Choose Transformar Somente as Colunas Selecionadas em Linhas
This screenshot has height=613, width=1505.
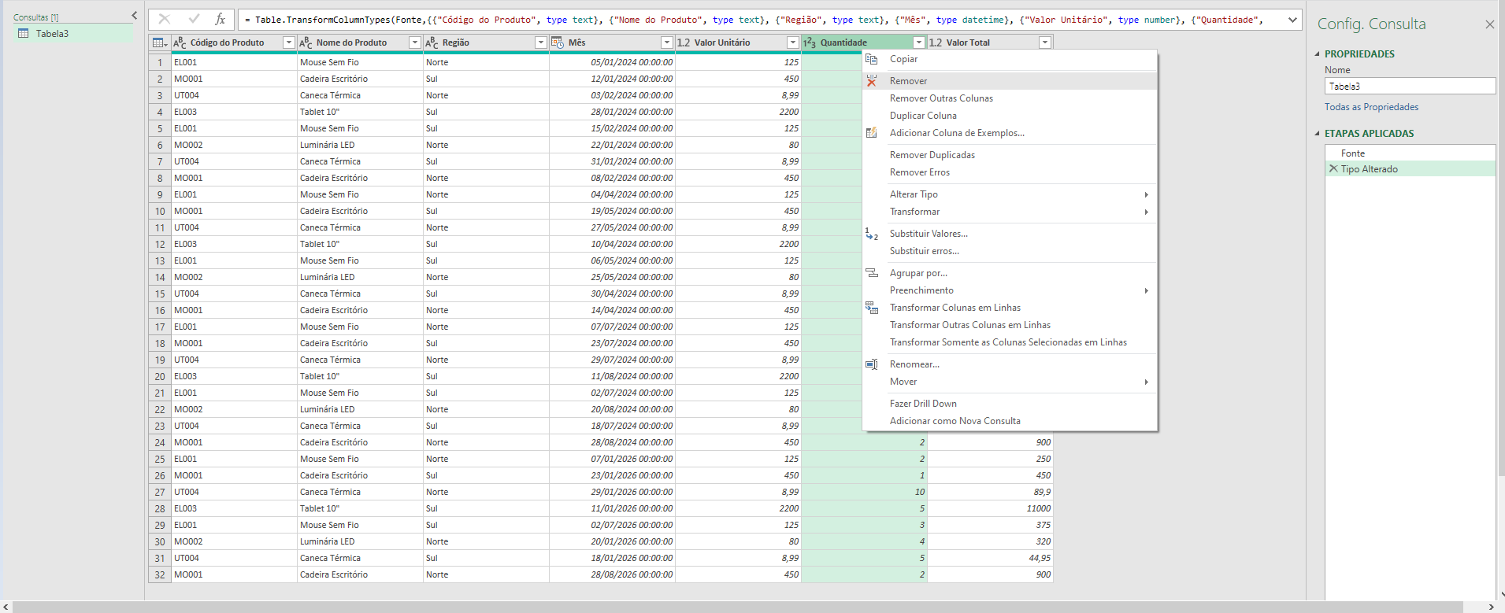(1010, 342)
